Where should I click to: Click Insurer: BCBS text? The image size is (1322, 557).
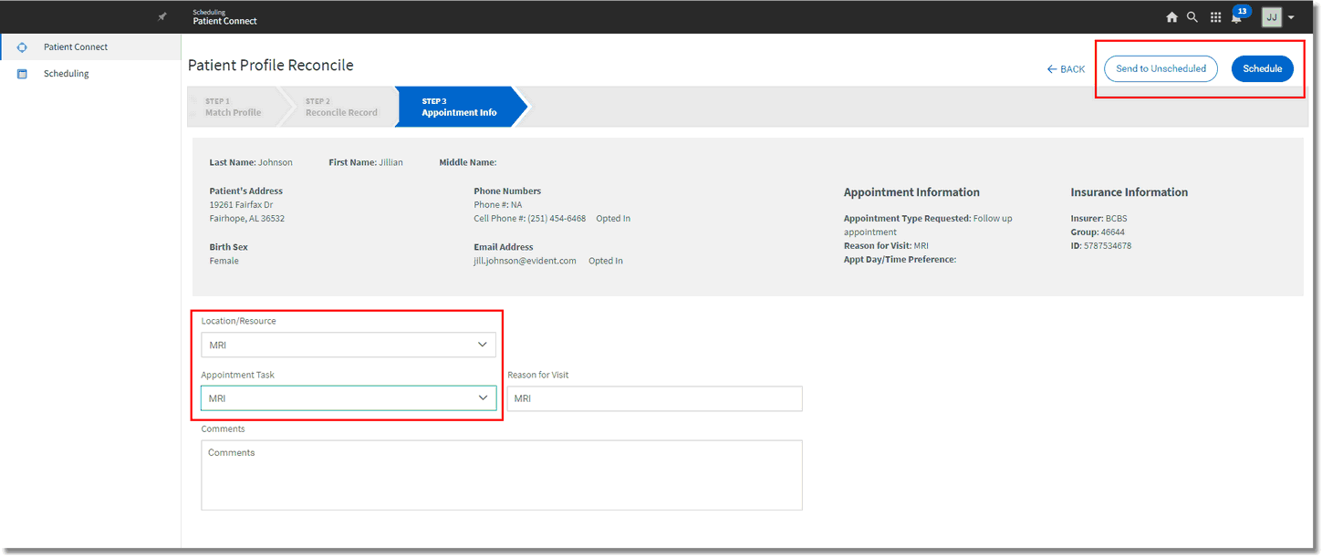pos(1098,219)
